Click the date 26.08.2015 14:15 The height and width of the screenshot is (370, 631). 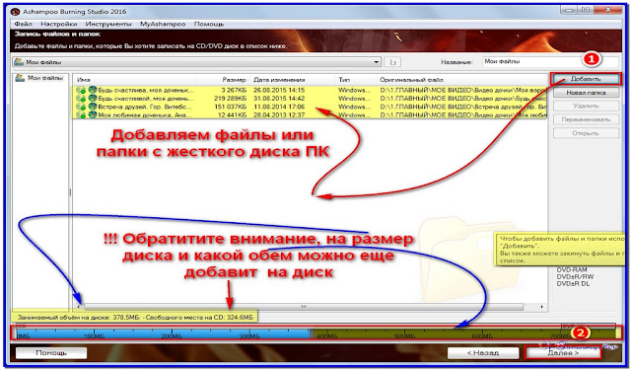click(x=279, y=90)
